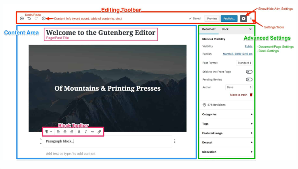298x169 pixels.
Task: Redo the last undone edit
Action: point(36,18)
